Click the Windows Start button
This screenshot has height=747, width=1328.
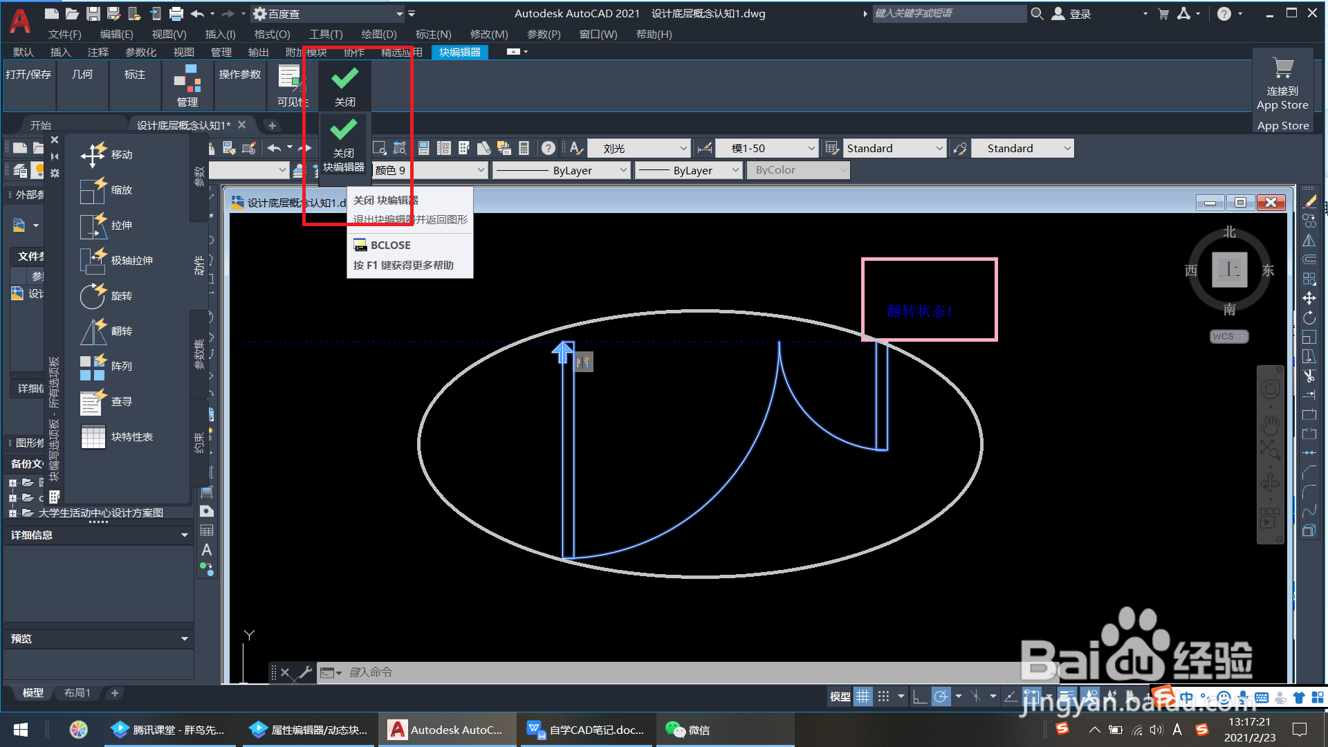coord(21,730)
